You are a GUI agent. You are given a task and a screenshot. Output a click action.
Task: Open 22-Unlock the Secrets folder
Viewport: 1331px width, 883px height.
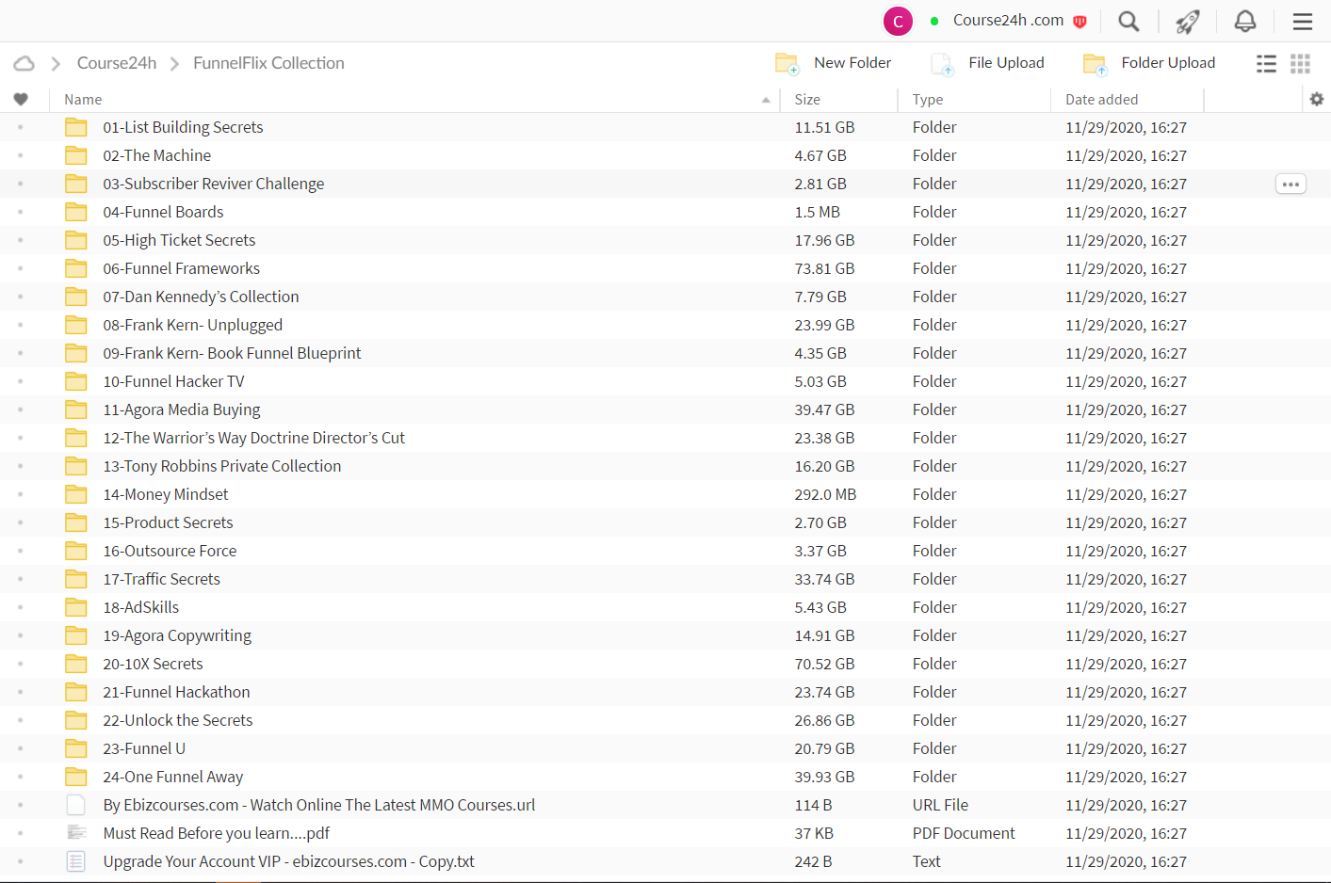177,720
